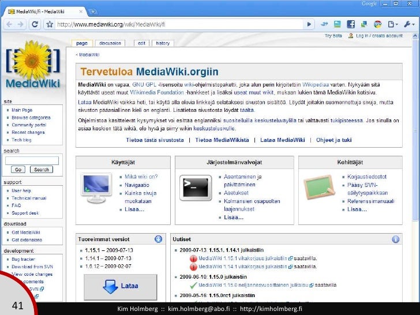Click the browser address bar
This screenshot has width=420, height=315.
[x=179, y=24]
